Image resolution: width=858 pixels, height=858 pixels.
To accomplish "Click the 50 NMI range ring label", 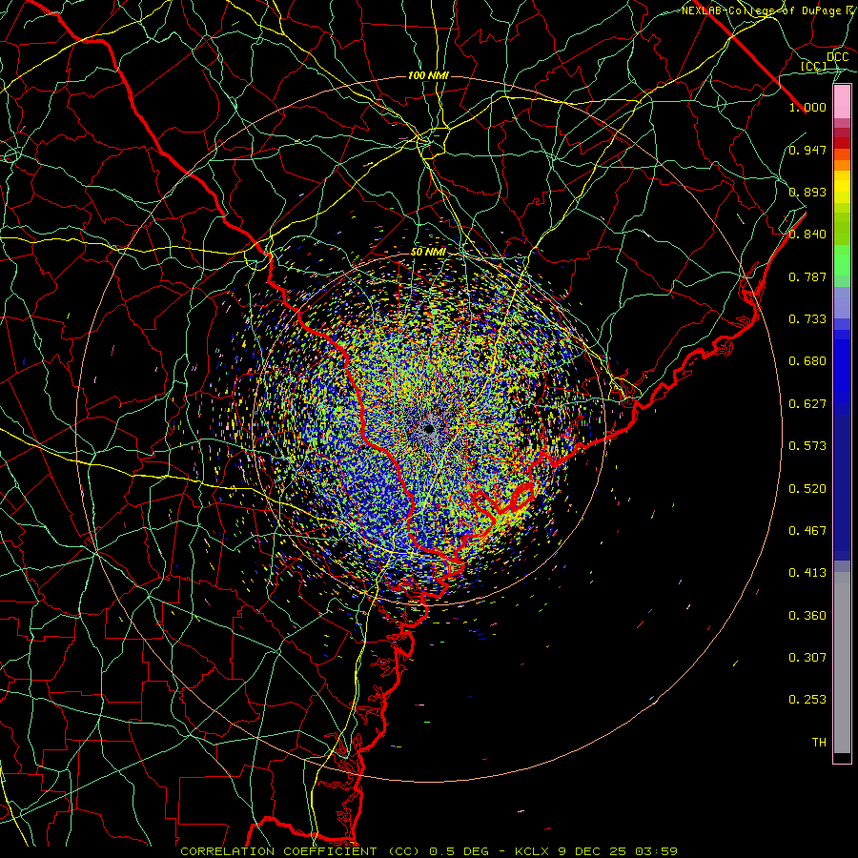I will click(428, 253).
